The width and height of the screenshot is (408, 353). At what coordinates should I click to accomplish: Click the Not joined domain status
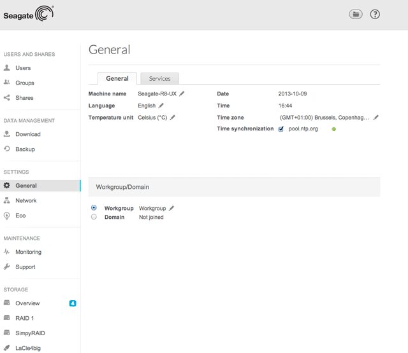(151, 217)
